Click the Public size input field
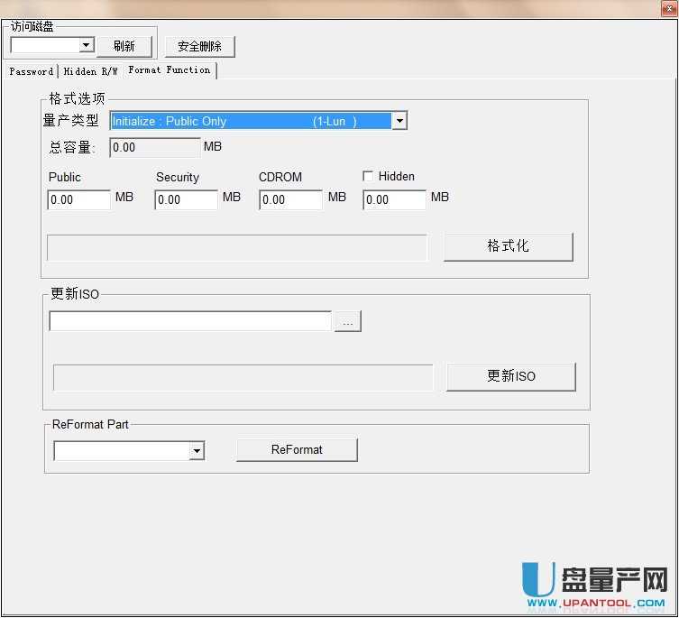This screenshot has height=618, width=679. 78,199
